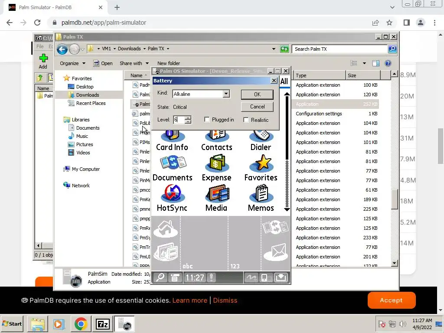Click Open in Explorer toolbar
444x333 pixels.
point(103,63)
